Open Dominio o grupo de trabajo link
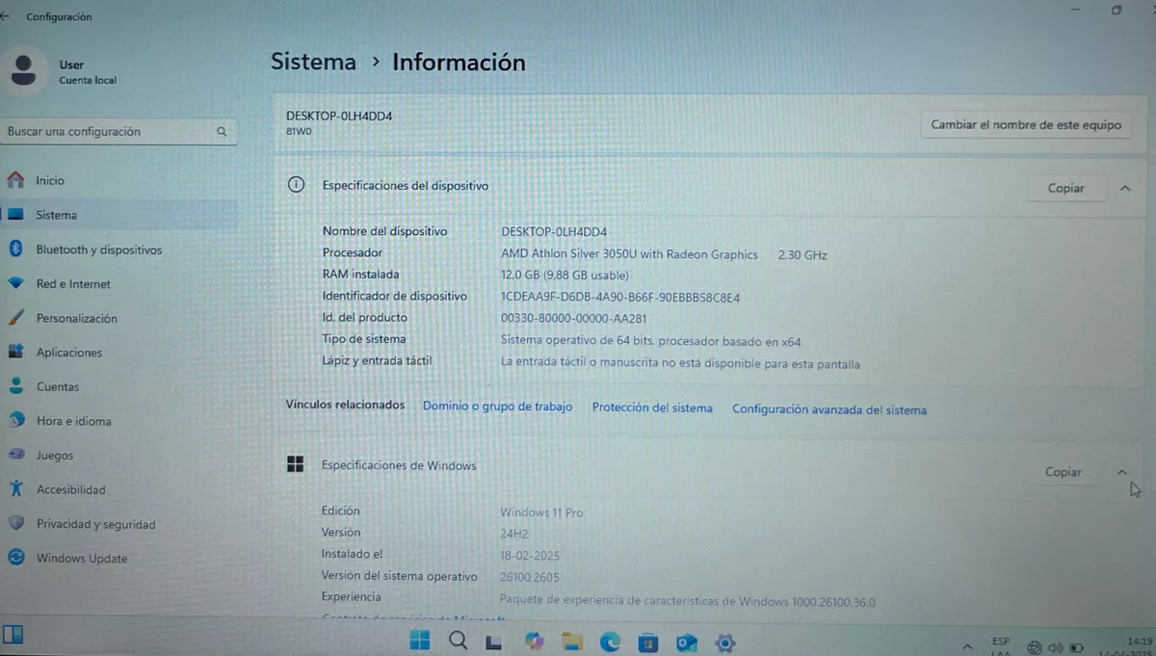This screenshot has width=1156, height=656. coord(497,407)
